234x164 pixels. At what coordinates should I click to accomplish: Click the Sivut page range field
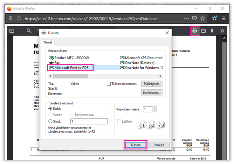(89, 121)
